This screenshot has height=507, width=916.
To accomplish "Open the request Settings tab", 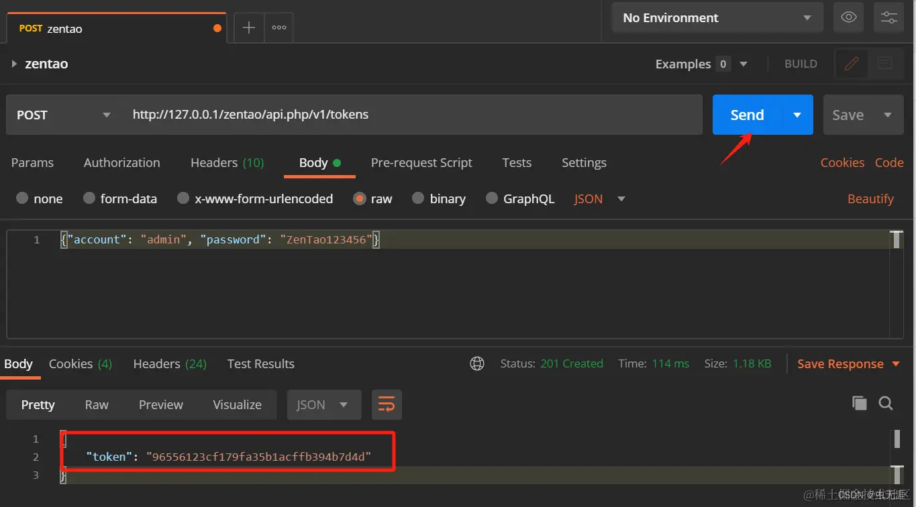I will tap(584, 162).
